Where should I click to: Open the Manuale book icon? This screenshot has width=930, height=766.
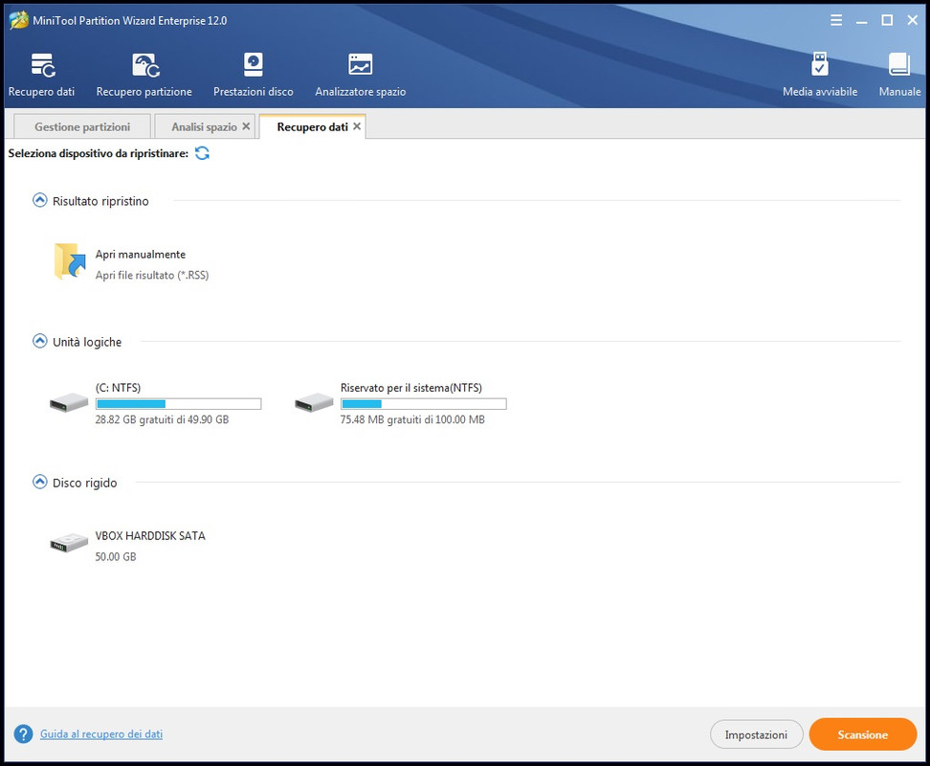(899, 64)
